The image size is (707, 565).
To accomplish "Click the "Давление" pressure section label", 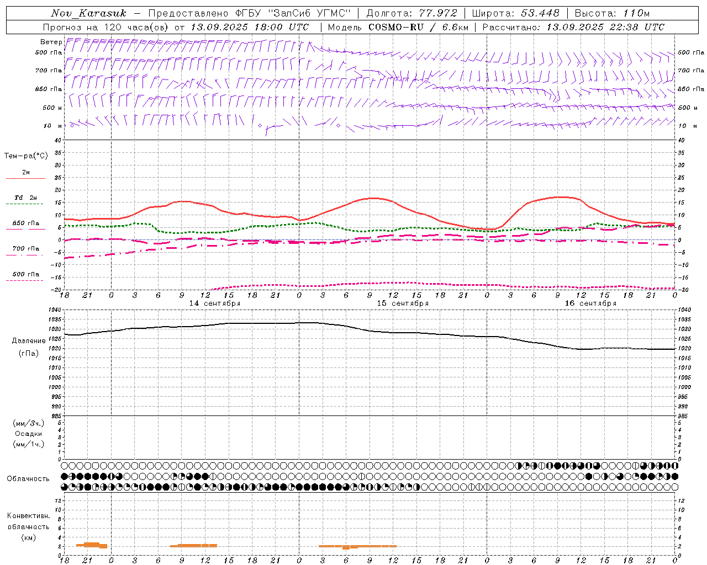I will [29, 341].
